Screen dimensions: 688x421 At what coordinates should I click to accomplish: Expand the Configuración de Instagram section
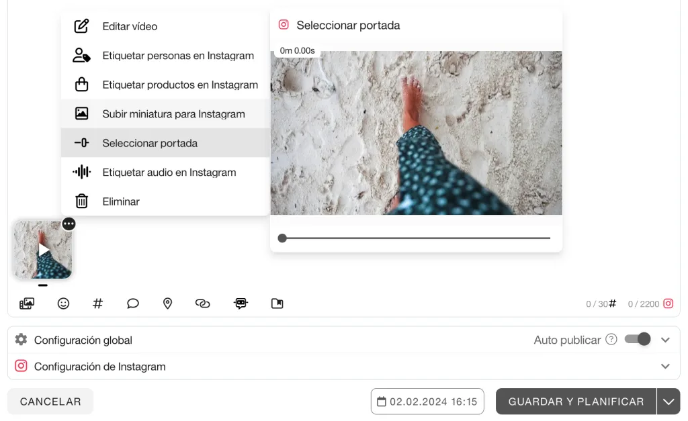coord(665,366)
